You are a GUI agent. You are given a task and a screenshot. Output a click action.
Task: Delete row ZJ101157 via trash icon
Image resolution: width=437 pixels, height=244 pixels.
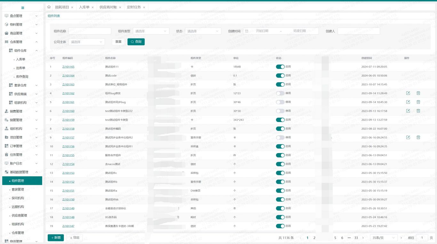coord(418,137)
